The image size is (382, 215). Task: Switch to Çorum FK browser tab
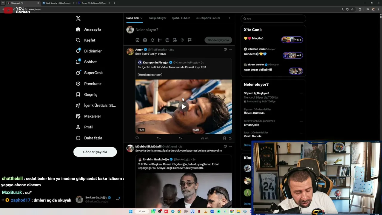[x=93, y=3]
